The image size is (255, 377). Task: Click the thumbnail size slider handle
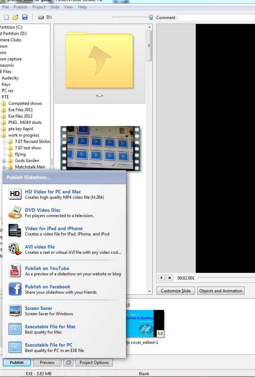click(151, 17)
